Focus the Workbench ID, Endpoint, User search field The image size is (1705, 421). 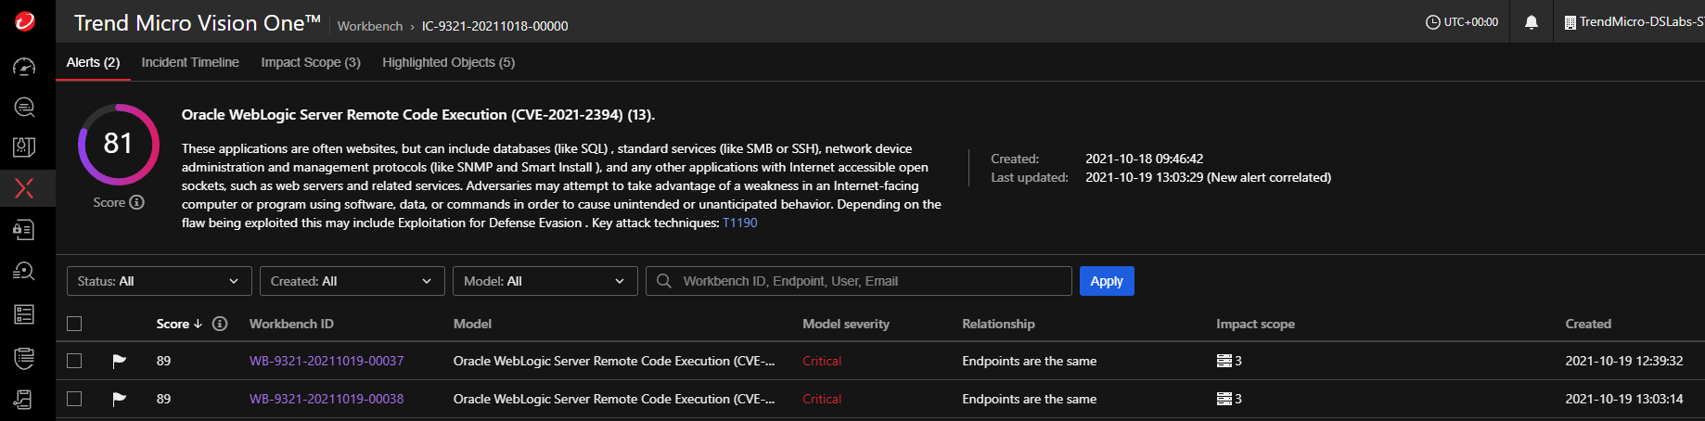click(x=859, y=281)
